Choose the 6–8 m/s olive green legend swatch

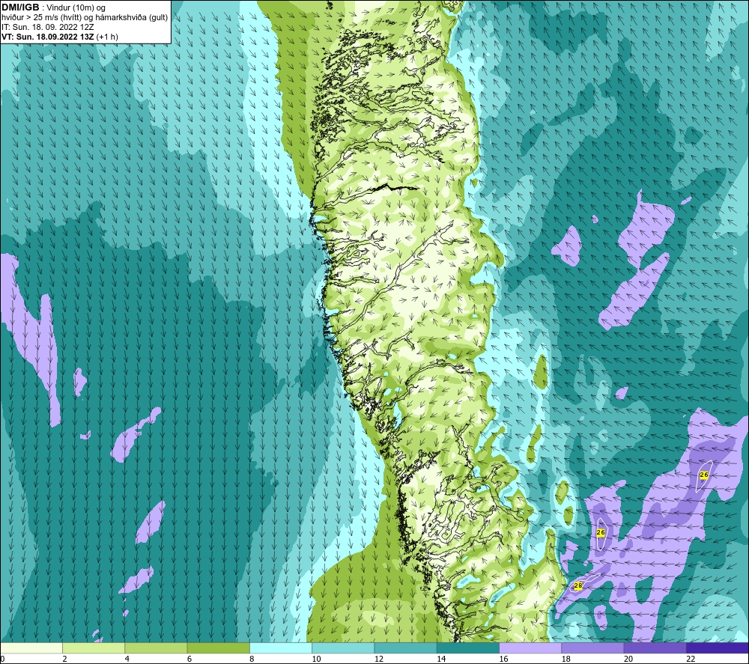(x=218, y=648)
